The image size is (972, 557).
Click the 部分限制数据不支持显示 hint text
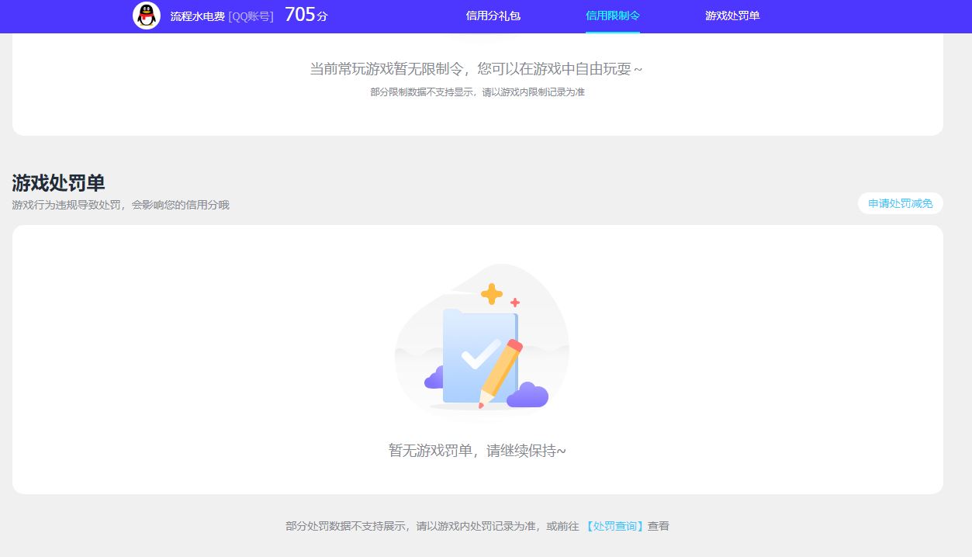click(x=477, y=92)
